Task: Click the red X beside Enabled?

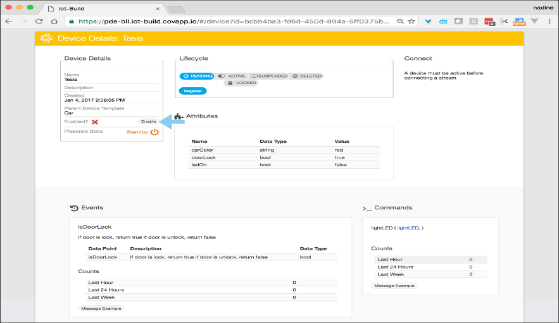Action: [95, 121]
